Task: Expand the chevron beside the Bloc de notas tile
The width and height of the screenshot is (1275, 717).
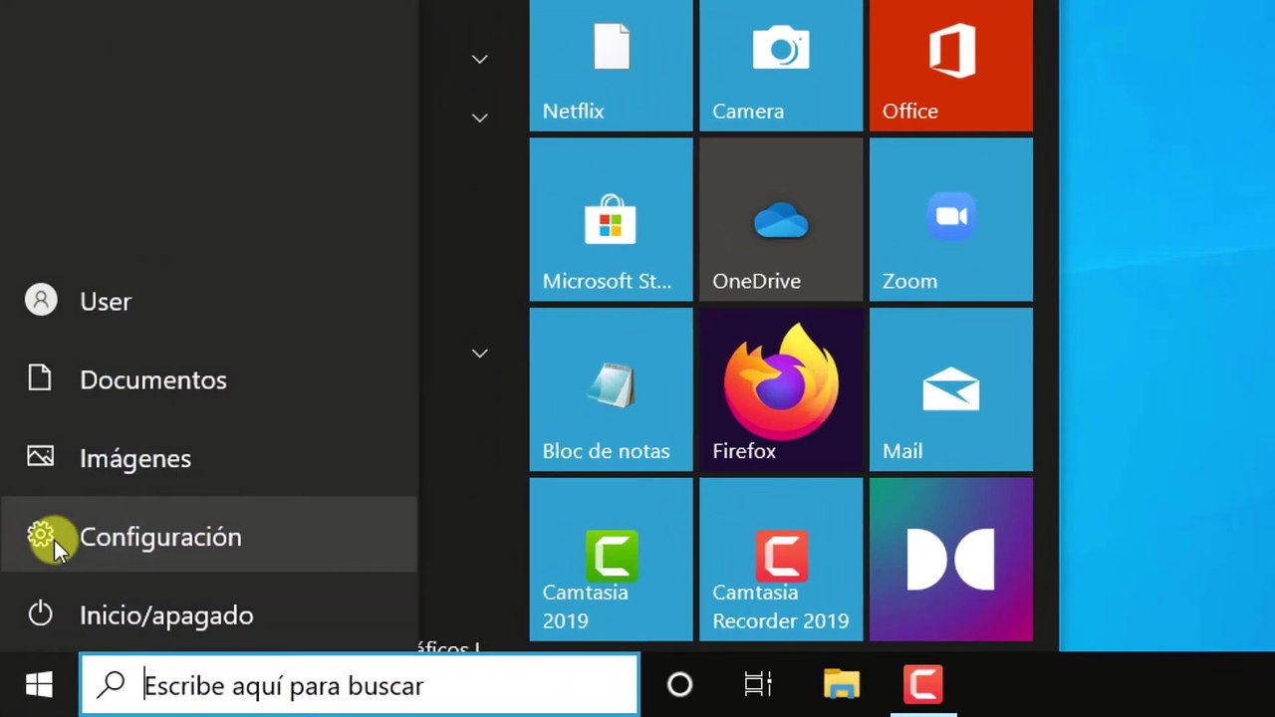Action: pyautogui.click(x=479, y=354)
